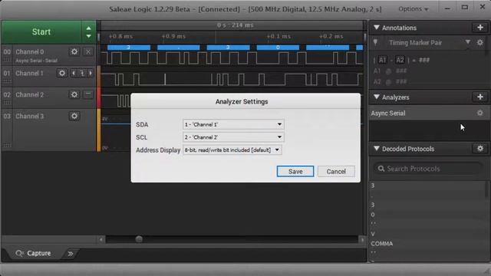Viewport: 491px width, 276px height.
Task: Open the SCL channel dropdown
Action: pyautogui.click(x=233, y=137)
